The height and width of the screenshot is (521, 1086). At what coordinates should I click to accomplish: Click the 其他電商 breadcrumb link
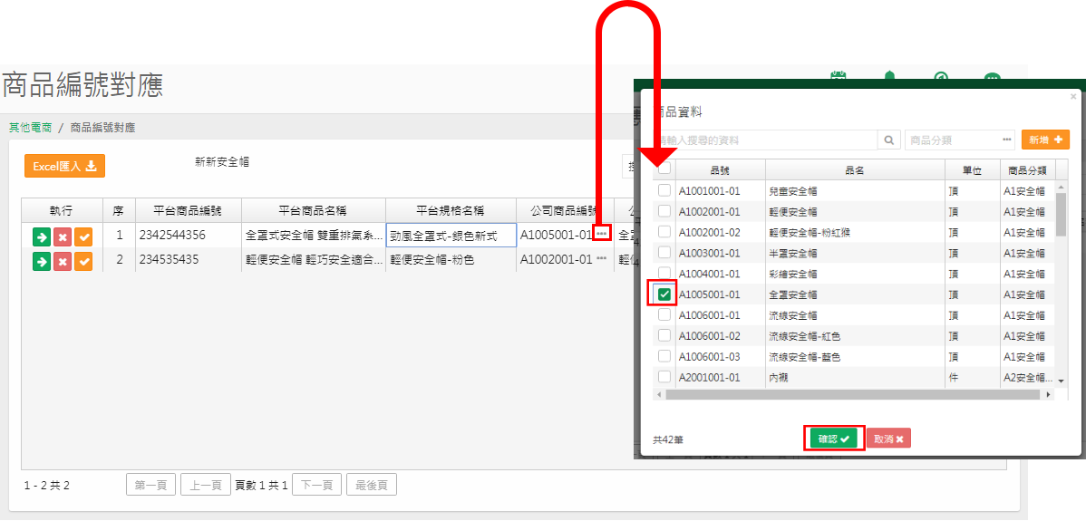[30, 128]
